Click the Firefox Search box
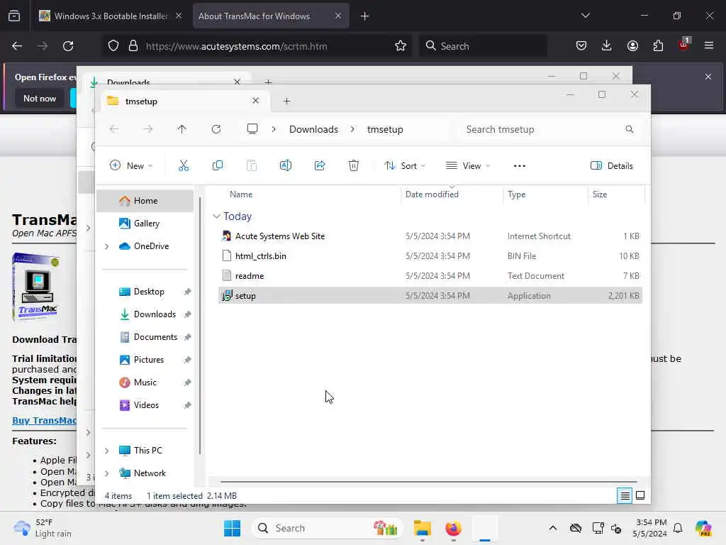 [482, 46]
